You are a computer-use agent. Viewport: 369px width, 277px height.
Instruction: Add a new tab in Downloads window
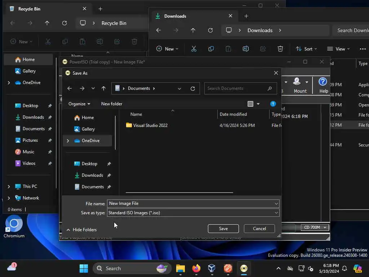246,16
